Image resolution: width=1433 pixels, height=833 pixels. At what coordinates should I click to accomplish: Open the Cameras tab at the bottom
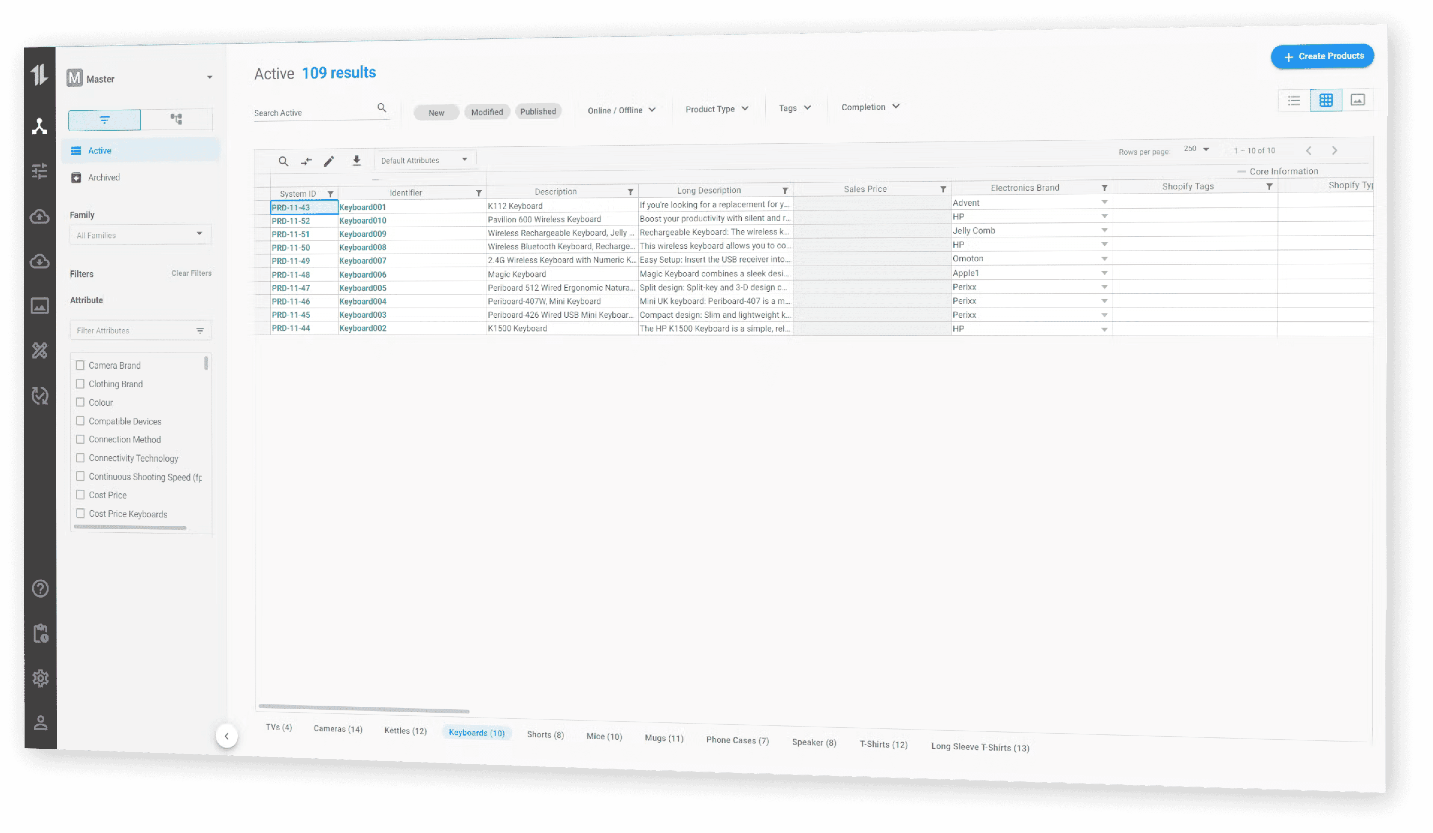337,729
